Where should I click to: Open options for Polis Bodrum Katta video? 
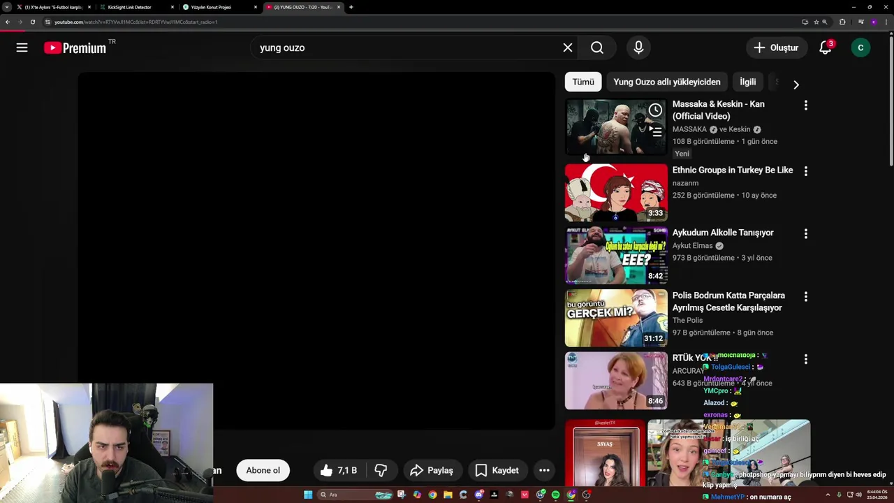coord(805,296)
